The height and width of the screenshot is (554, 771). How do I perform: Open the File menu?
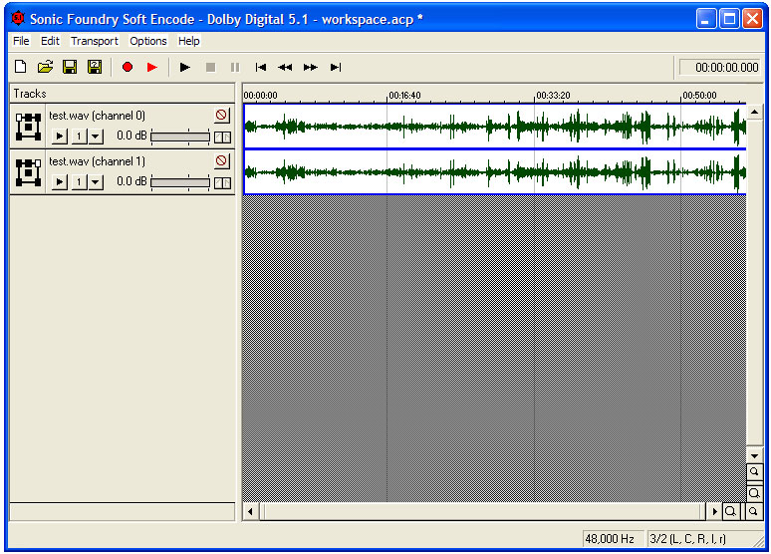tap(21, 41)
